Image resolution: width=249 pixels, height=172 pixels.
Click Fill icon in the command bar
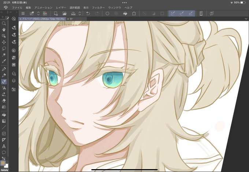tap(125, 13)
